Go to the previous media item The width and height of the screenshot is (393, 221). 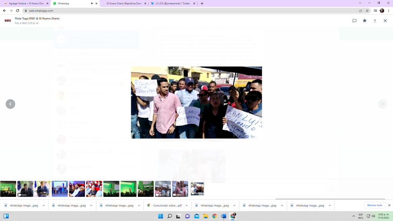(10, 104)
